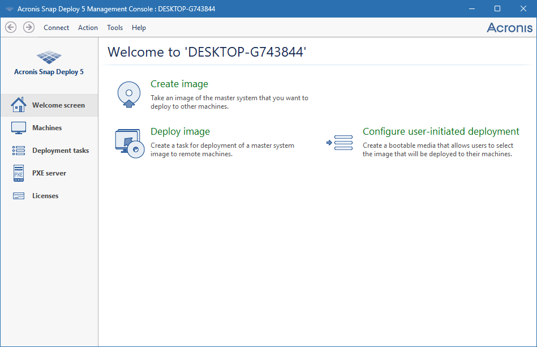Click Configure user-initiated deployment link
Viewport: 537px width, 347px height.
coord(441,131)
